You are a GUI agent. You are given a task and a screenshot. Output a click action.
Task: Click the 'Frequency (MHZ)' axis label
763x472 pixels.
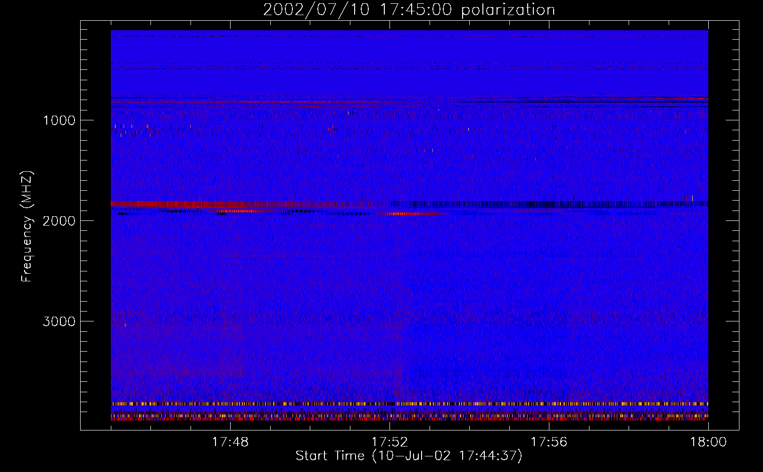(x=26, y=227)
